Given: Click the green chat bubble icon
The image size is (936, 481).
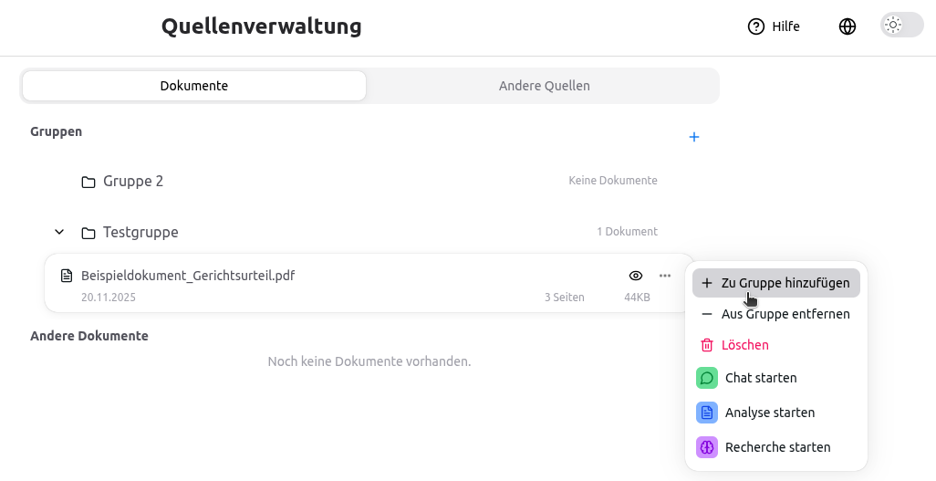Looking at the screenshot, I should (x=707, y=378).
